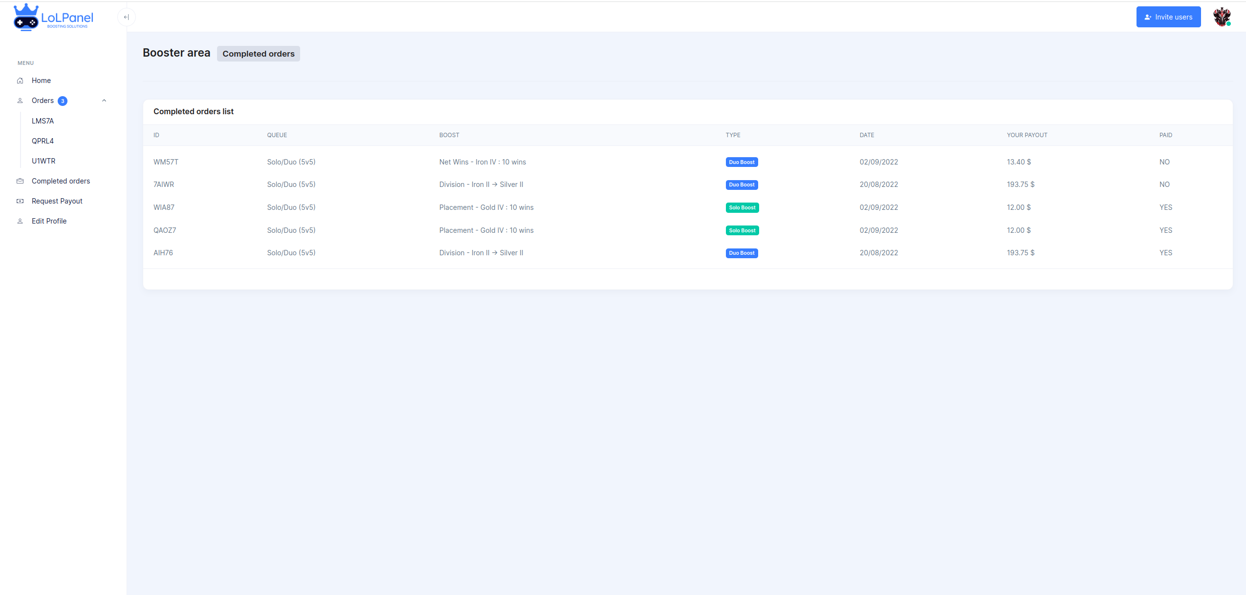Open order LMS7A in sidebar

[x=43, y=121]
